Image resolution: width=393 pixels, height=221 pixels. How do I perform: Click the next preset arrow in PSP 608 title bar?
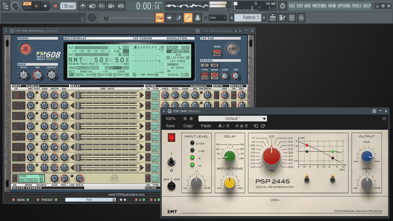(240, 31)
